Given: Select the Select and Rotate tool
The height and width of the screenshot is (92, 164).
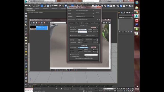Looking at the screenshot, I should point(45,6).
